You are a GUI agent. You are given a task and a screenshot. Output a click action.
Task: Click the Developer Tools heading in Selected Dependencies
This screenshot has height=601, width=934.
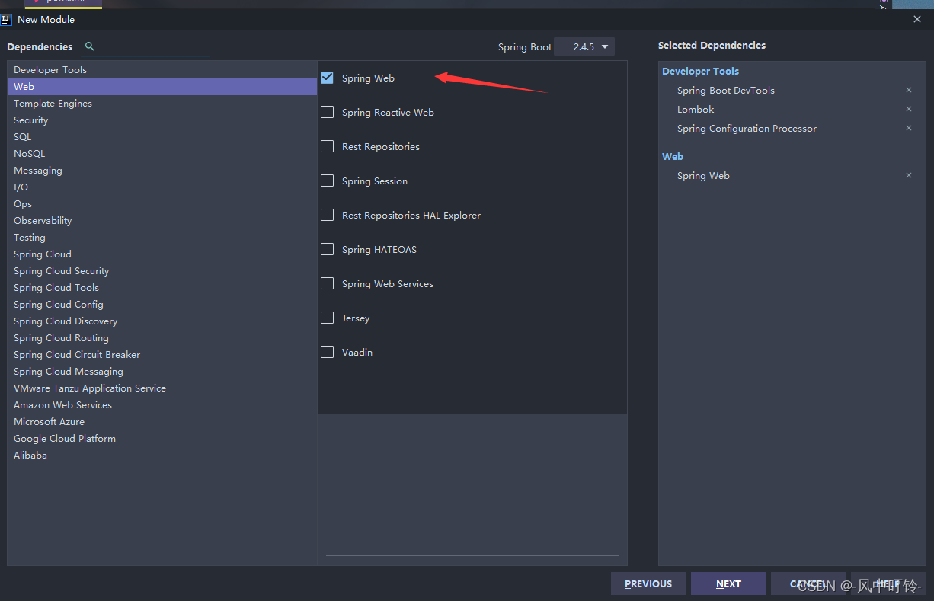tap(700, 71)
